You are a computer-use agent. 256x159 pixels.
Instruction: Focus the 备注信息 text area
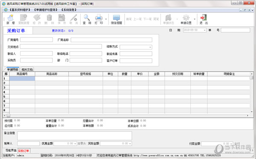[75, 136]
